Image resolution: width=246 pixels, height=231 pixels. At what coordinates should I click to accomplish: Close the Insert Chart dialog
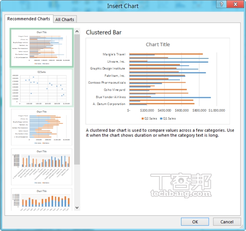[236, 4]
